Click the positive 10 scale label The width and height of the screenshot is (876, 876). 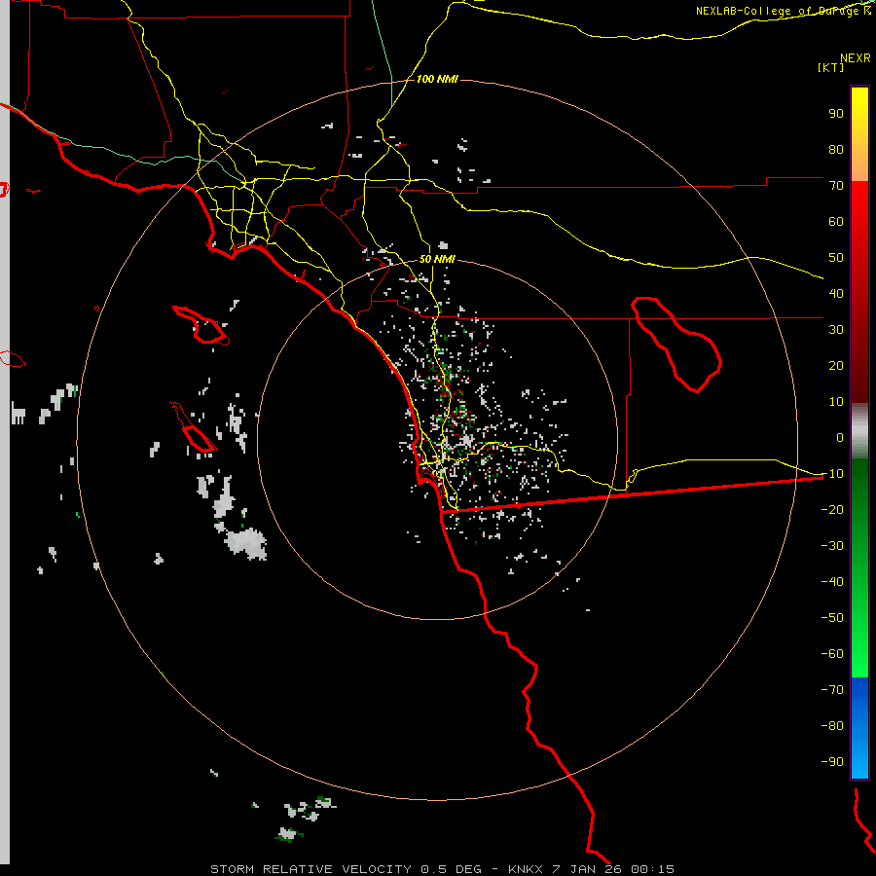[x=836, y=402]
